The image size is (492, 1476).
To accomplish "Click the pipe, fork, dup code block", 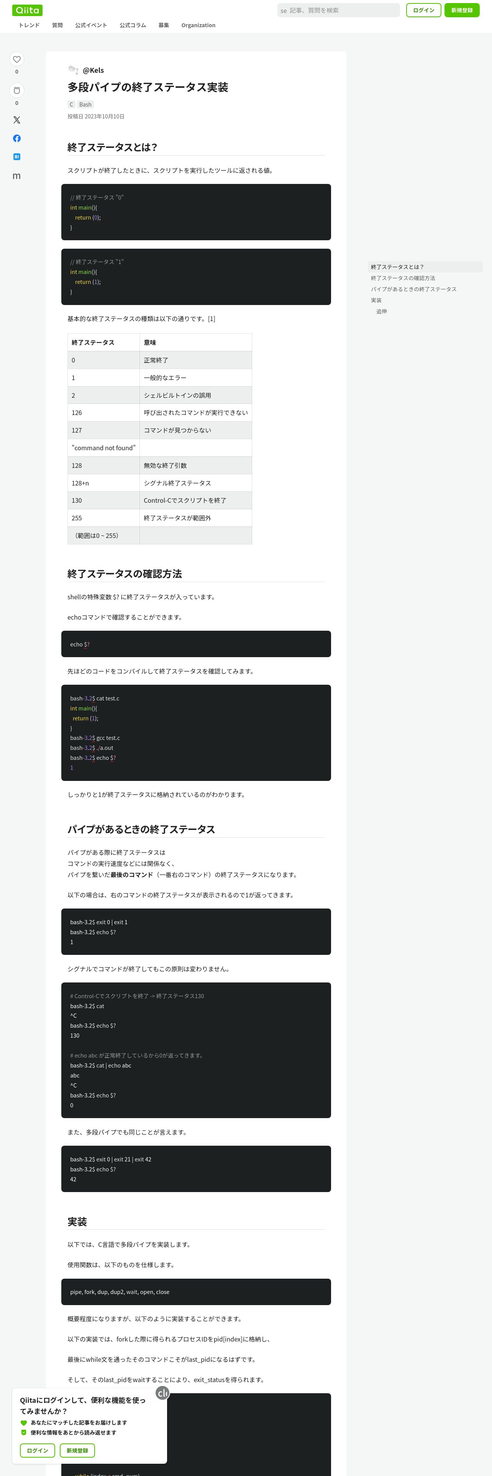I will tap(196, 1291).
